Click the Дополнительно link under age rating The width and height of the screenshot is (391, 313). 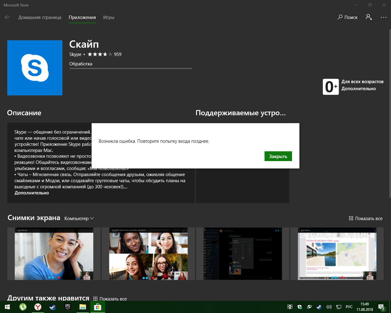[358, 89]
